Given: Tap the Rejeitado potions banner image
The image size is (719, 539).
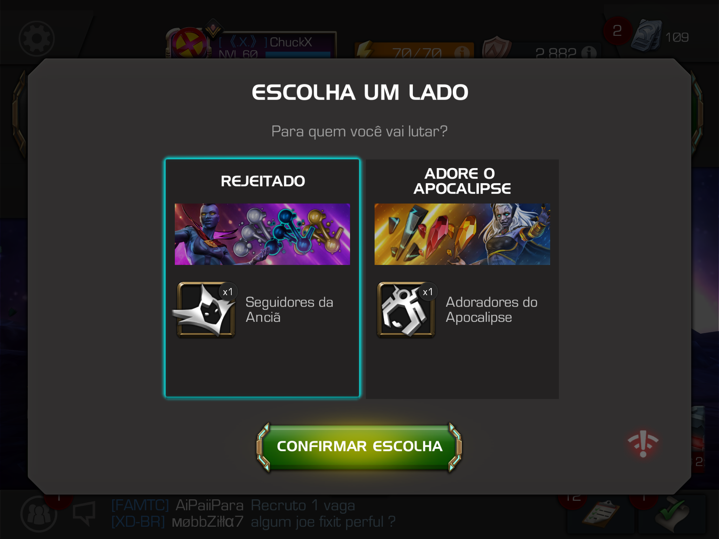Looking at the screenshot, I should pyautogui.click(x=262, y=234).
